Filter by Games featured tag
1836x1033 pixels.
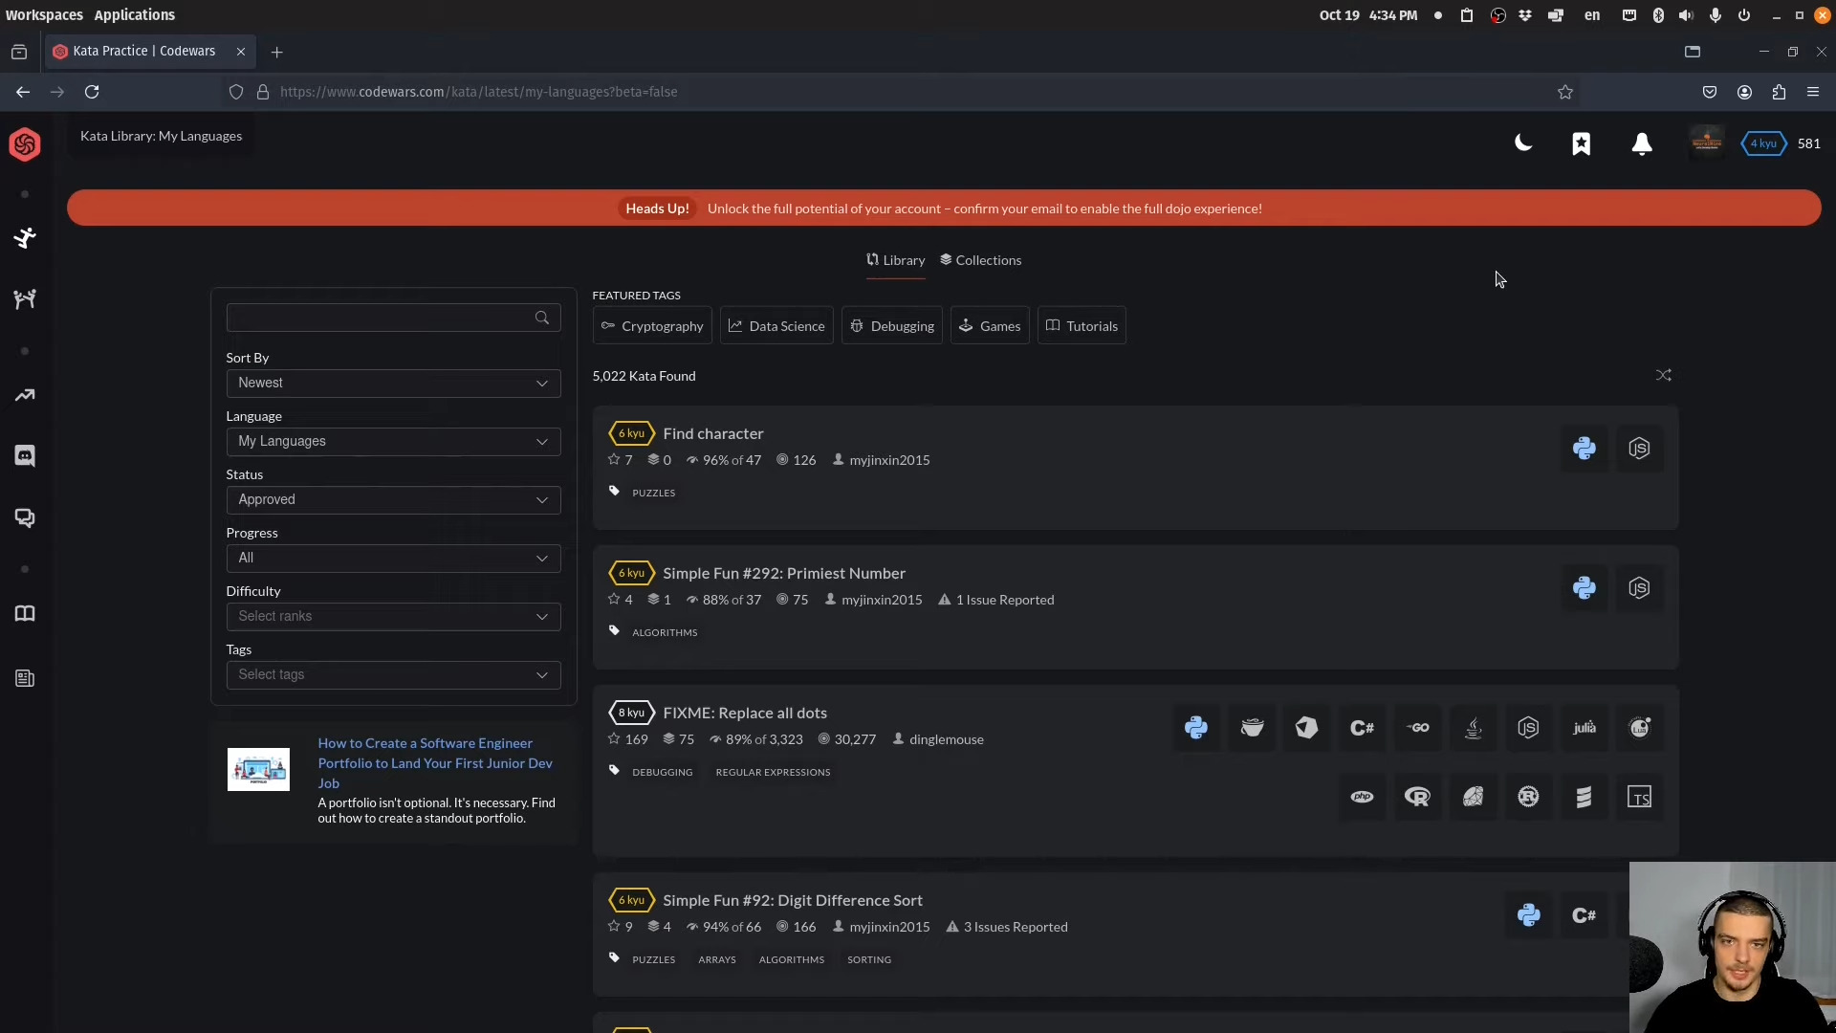click(990, 326)
